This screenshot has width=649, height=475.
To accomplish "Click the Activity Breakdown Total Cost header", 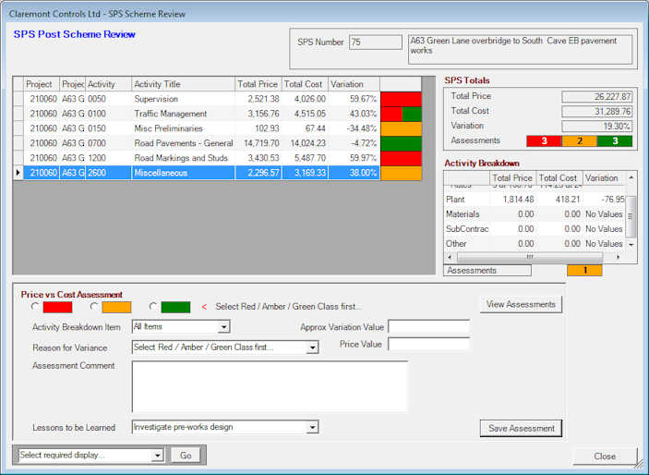I will point(559,178).
